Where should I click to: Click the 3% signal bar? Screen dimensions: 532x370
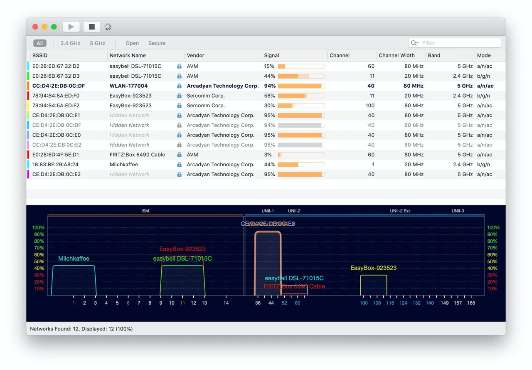point(301,155)
